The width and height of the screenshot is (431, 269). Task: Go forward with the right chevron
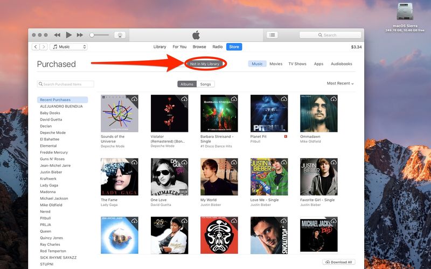coord(44,47)
